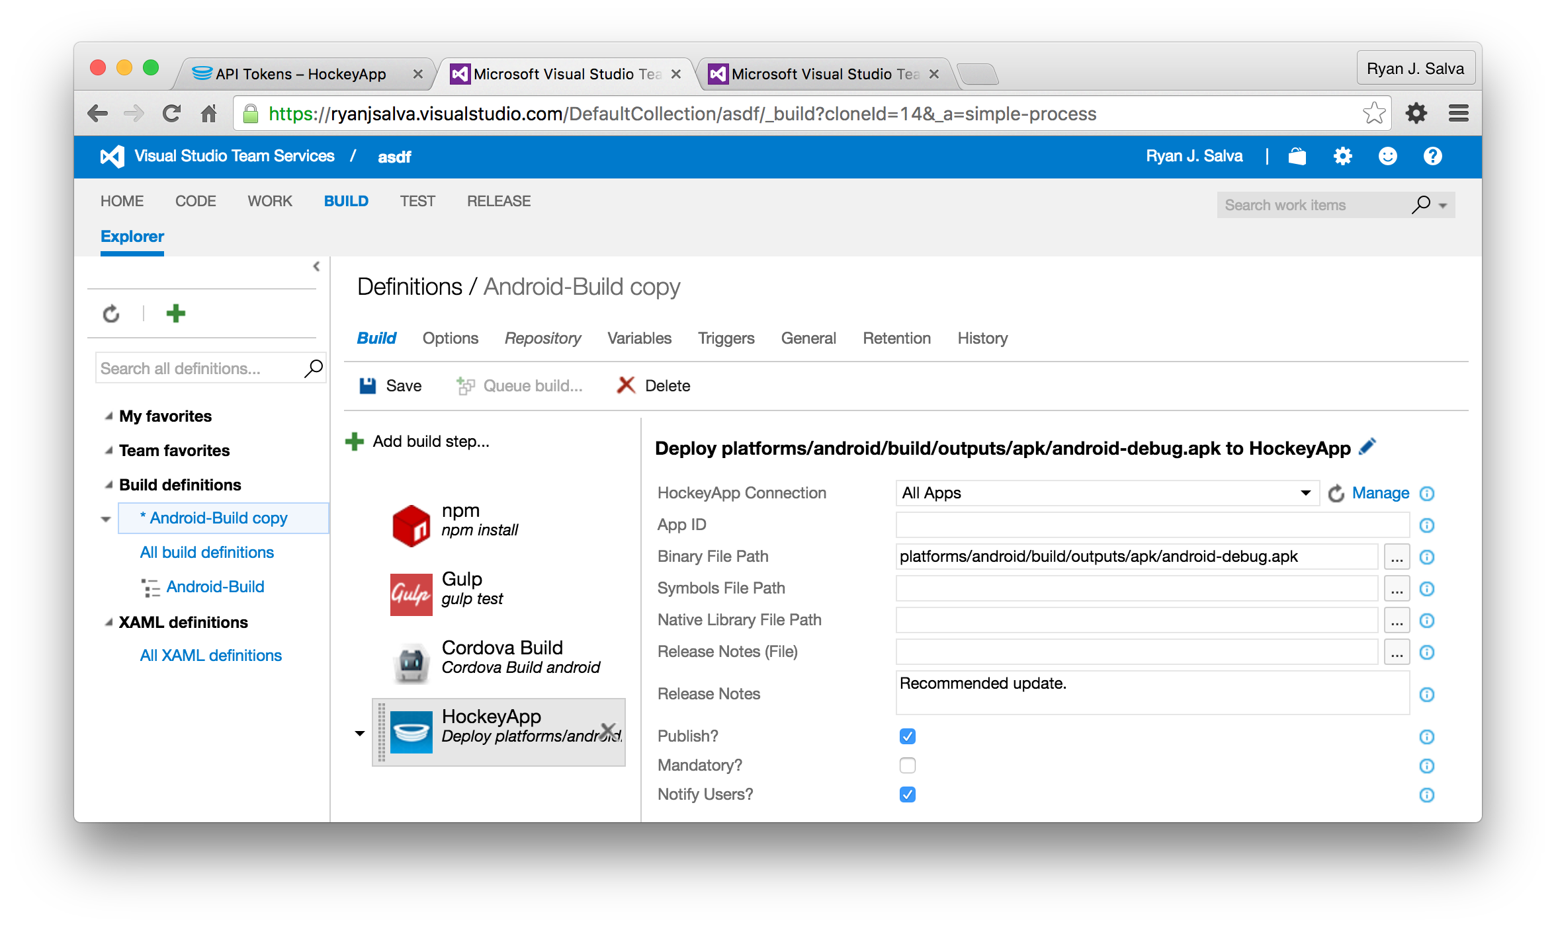Refresh the definitions explorer
Viewport: 1556px width, 928px height.
(x=111, y=313)
